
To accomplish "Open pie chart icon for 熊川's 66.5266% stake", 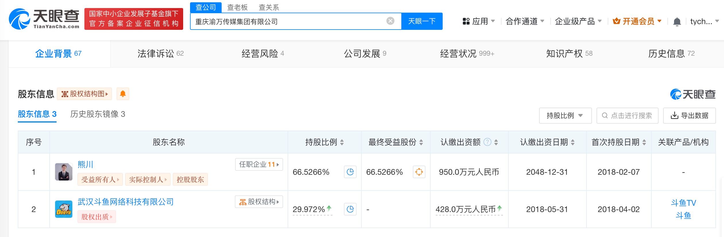I will (350, 172).
